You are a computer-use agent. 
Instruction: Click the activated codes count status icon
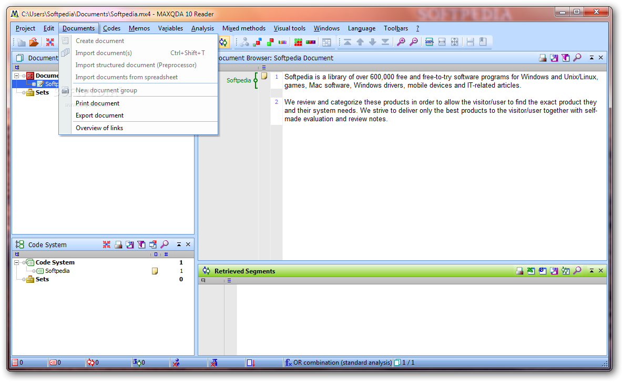[53, 363]
